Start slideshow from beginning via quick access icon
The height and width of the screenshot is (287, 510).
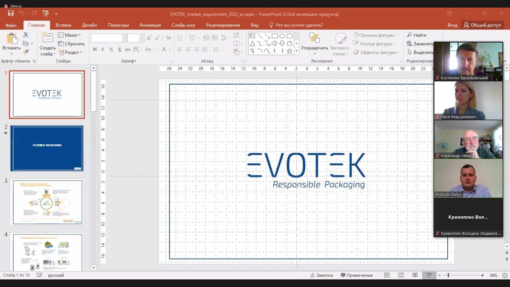[46, 13]
